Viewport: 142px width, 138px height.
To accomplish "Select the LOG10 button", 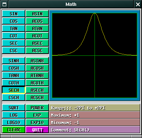I will coord(14,122).
